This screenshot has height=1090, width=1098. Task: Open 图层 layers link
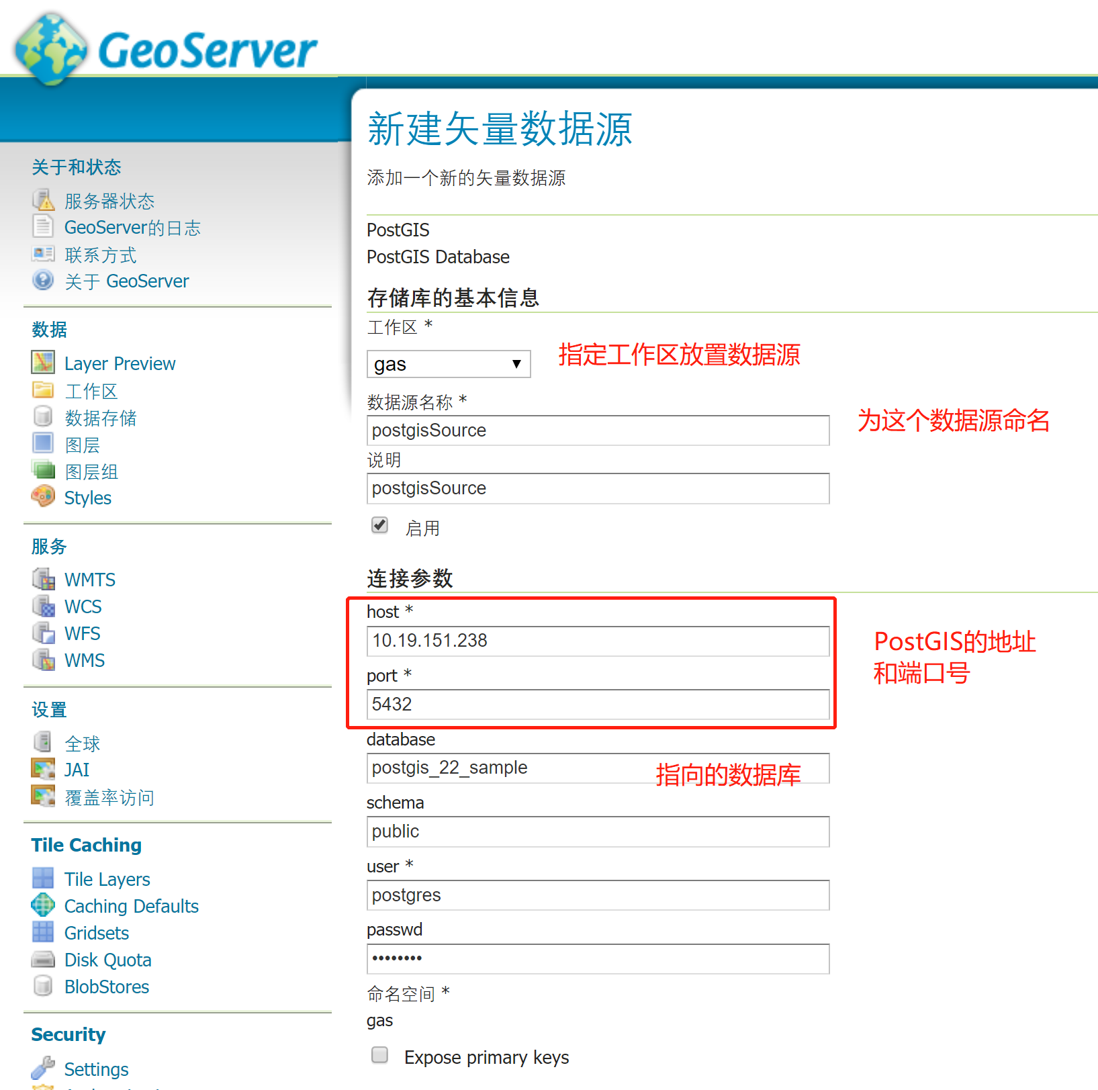click(82, 445)
